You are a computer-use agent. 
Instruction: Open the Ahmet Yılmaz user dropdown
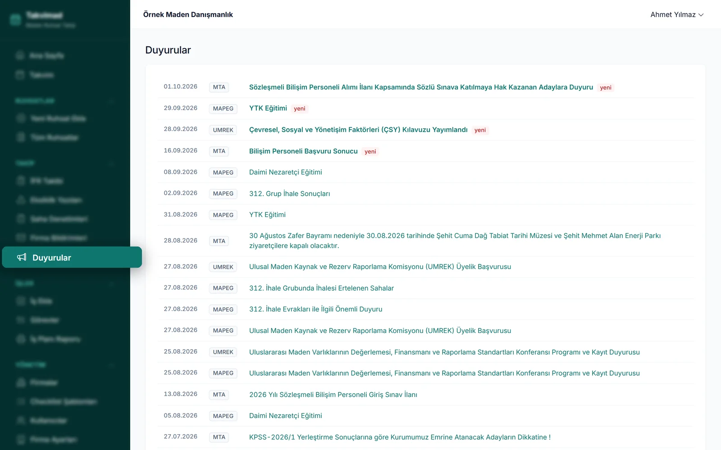[x=677, y=15]
